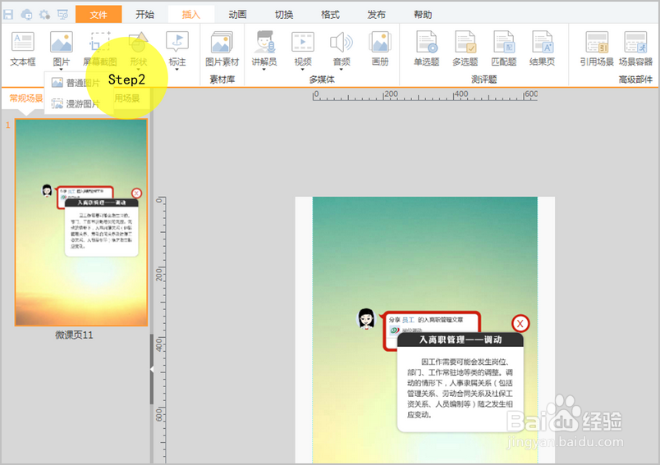This screenshot has height=465, width=660.
Task: Open the 文件 file menu
Action: click(x=99, y=15)
